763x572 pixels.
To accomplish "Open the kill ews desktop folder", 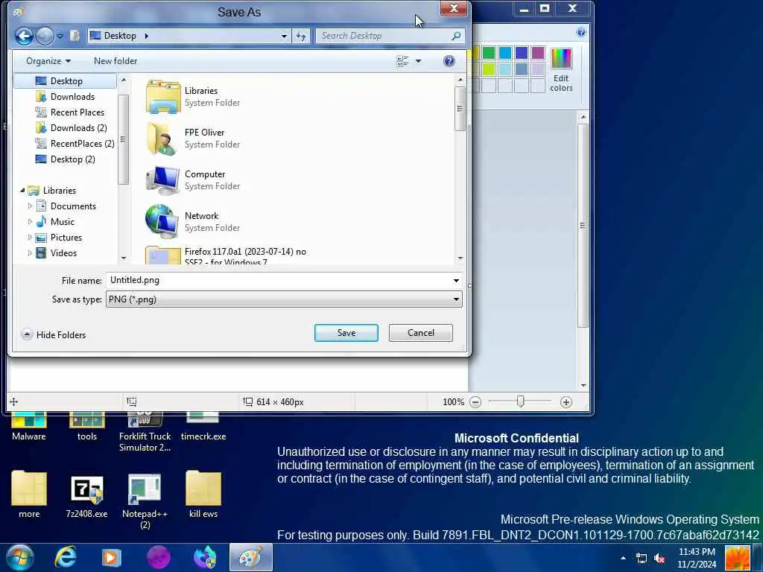I will (203, 495).
